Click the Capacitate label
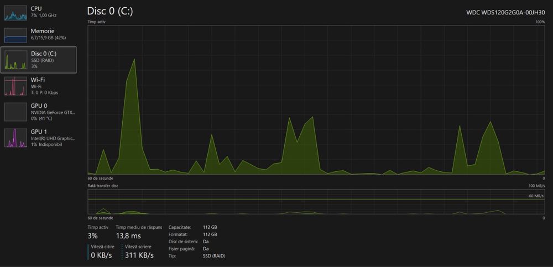The height and width of the screenshot is (267, 553). pos(180,227)
